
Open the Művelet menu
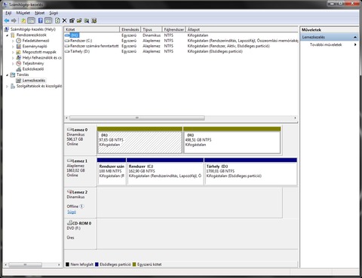23,13
